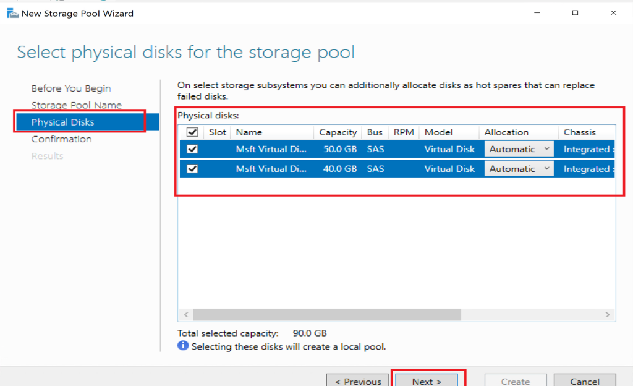Click the horizontal scrollbar in disk list
Image resolution: width=633 pixels, height=386 pixels.
pyautogui.click(x=328, y=315)
